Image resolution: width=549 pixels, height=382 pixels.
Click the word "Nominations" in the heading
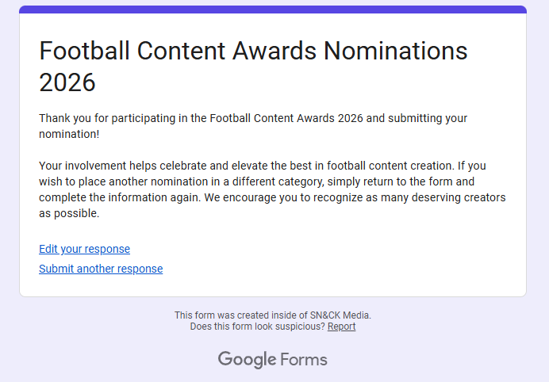tap(396, 51)
